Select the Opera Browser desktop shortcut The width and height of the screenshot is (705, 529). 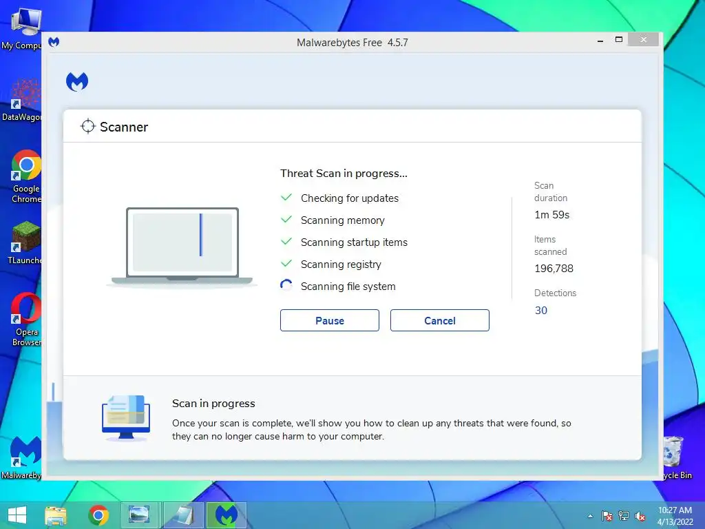[25, 320]
